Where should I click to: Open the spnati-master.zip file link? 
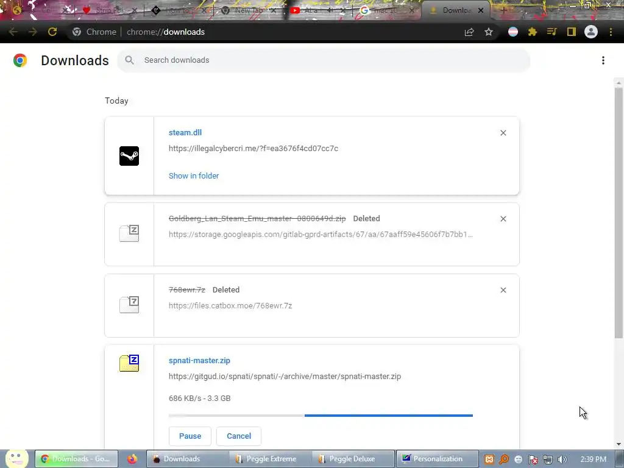[x=199, y=361]
